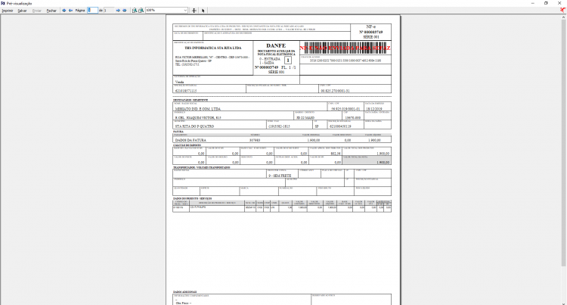567x305 pixels.
Task: Select the pan/move hand tool icon
Action: click(194, 11)
